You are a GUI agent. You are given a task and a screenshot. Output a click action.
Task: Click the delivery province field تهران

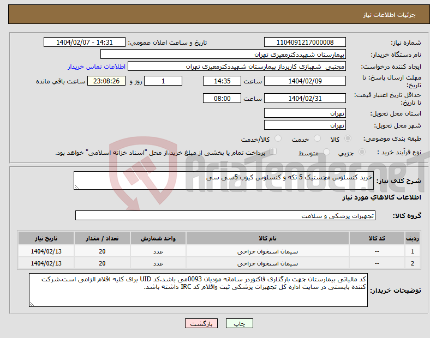305,113
